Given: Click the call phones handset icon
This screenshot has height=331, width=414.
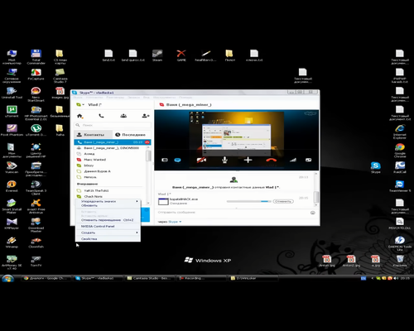Looking at the screenshot, I should click(101, 116).
